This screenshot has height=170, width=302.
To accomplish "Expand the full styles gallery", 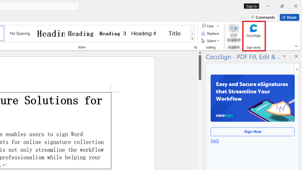I will pyautogui.click(x=192, y=39).
